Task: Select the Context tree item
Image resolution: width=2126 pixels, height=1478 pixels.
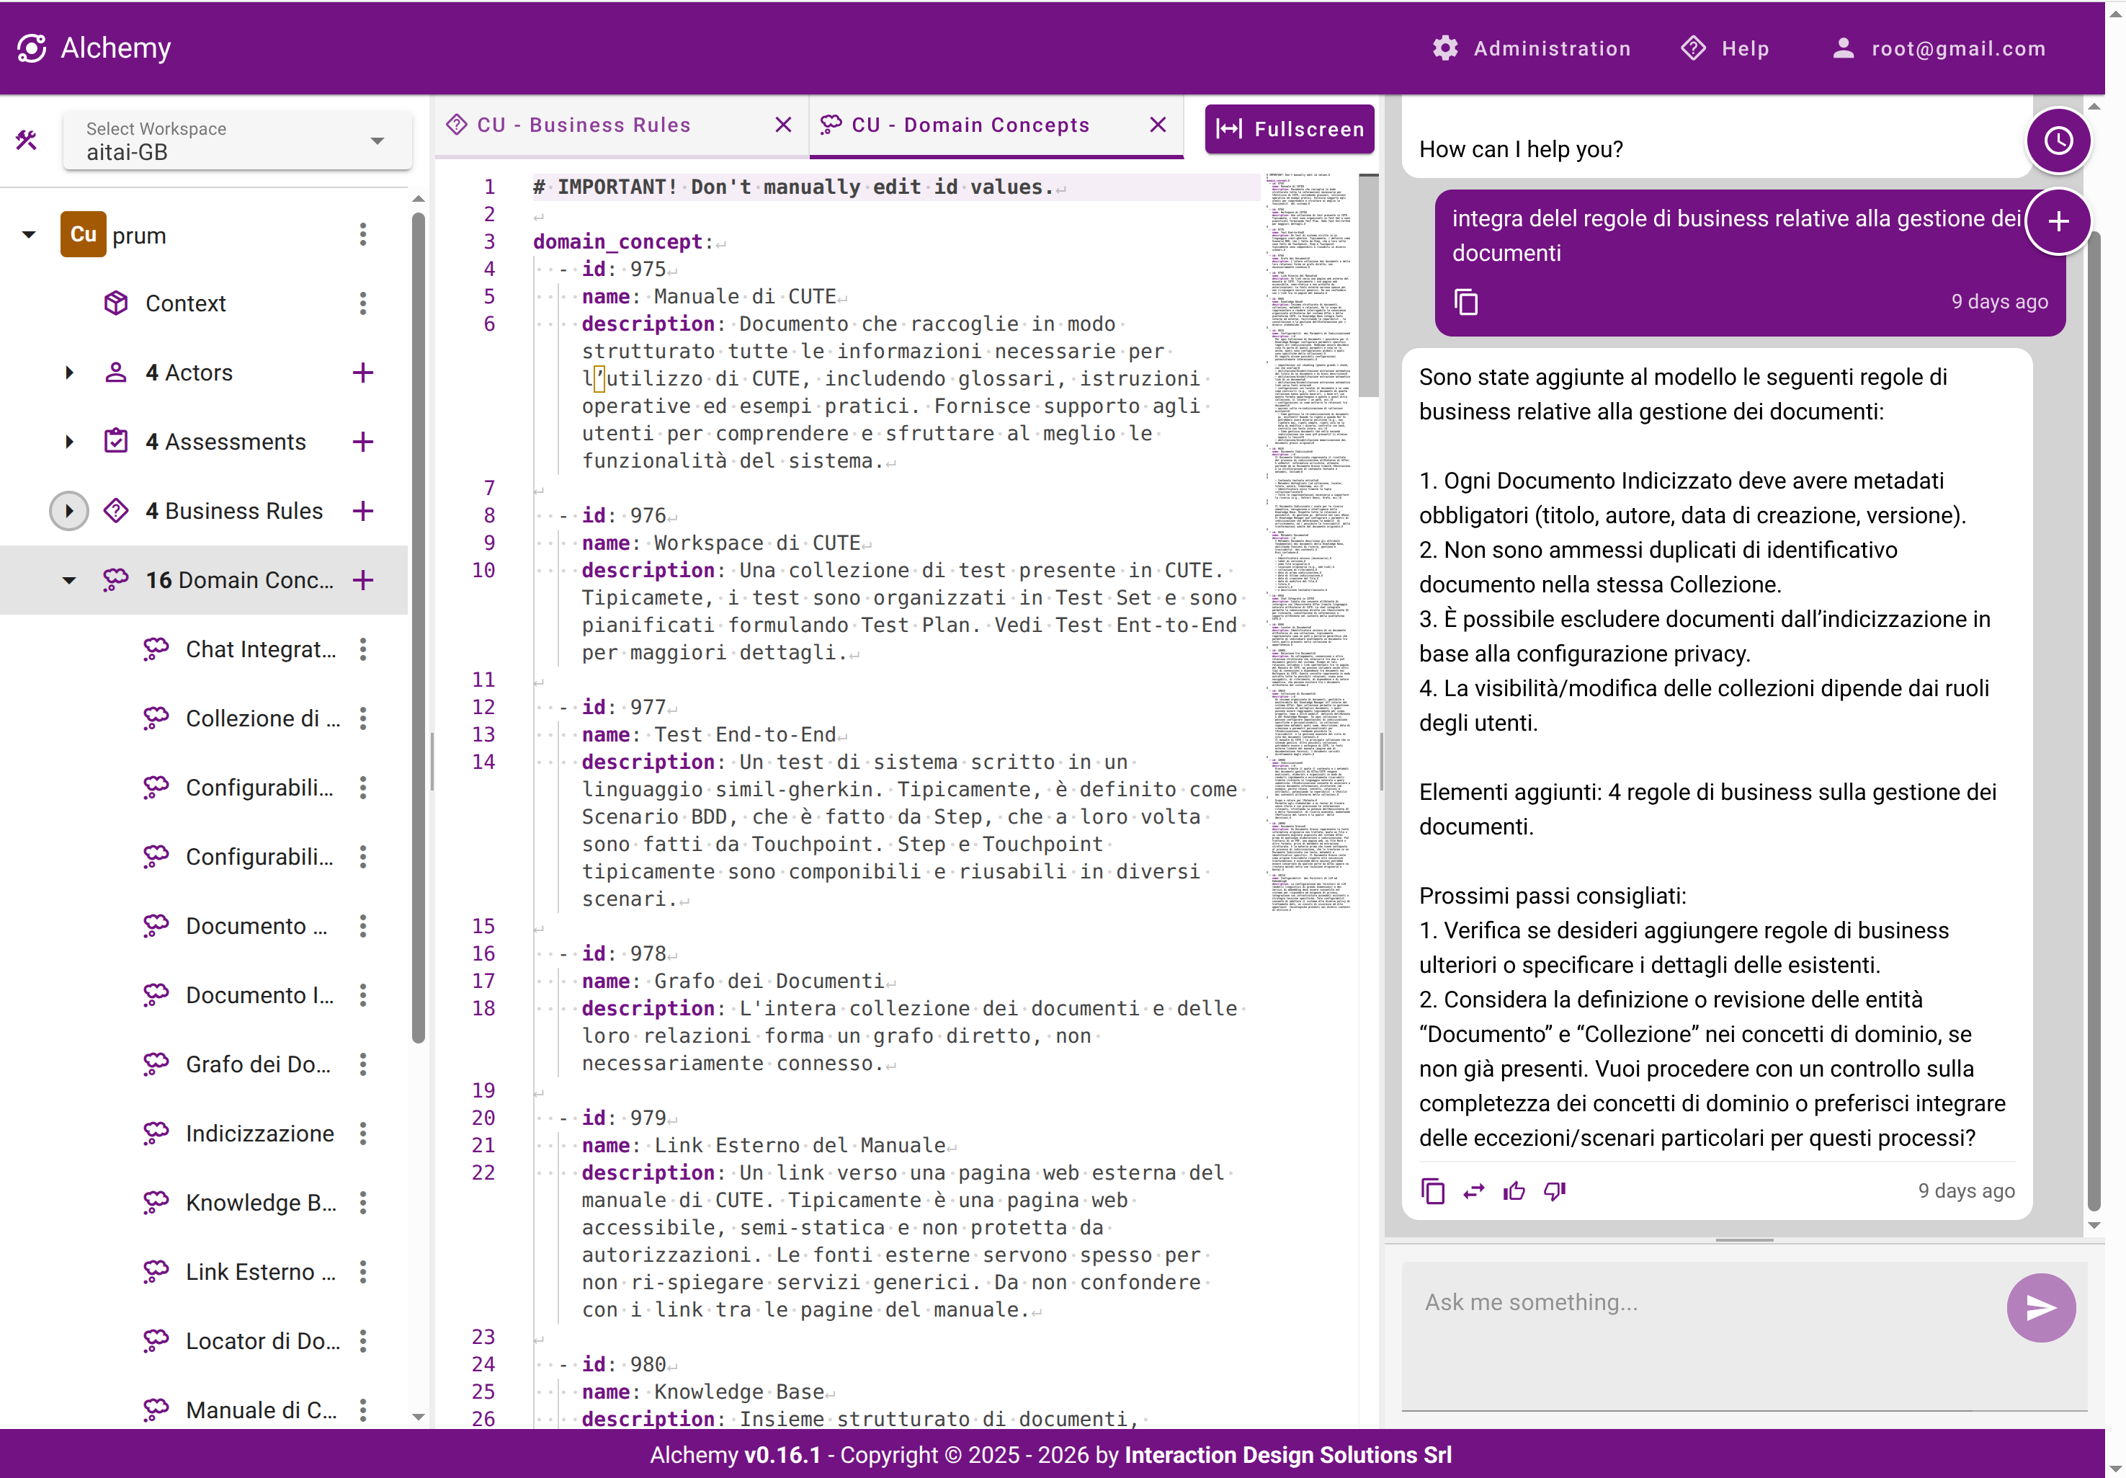Action: [185, 304]
